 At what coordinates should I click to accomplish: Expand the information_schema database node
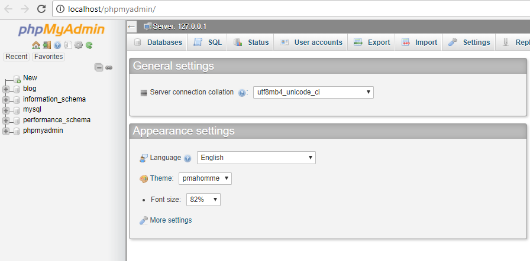[x=6, y=100]
